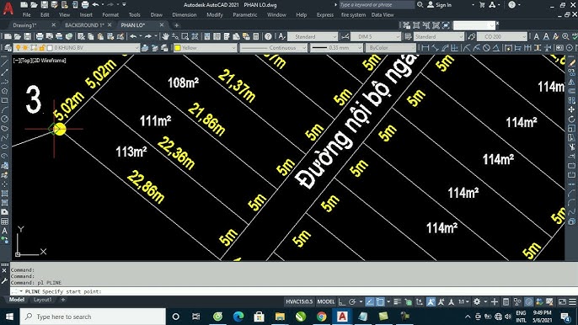Image resolution: width=578 pixels, height=325 pixels.
Task: Click the PLINE command line input
Action: point(295,291)
